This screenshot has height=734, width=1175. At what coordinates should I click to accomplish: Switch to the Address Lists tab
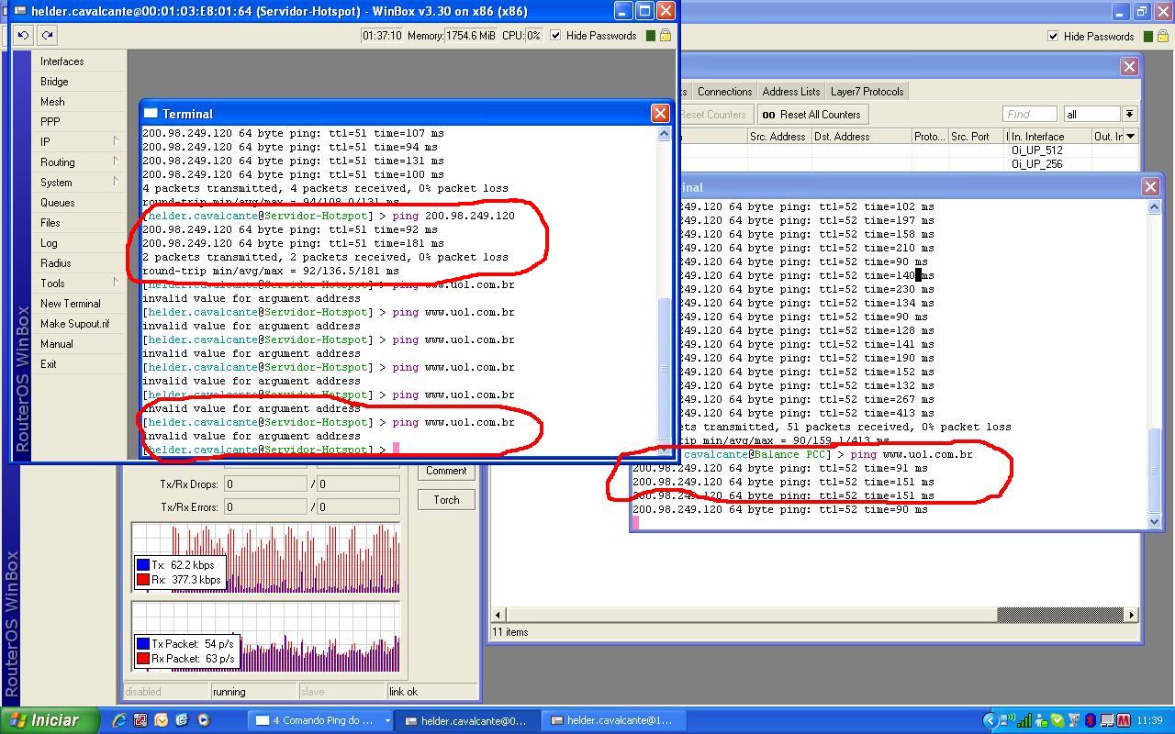pyautogui.click(x=790, y=92)
